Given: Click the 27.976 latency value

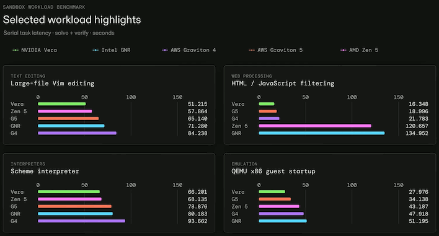Looking at the screenshot, I should point(419,192).
